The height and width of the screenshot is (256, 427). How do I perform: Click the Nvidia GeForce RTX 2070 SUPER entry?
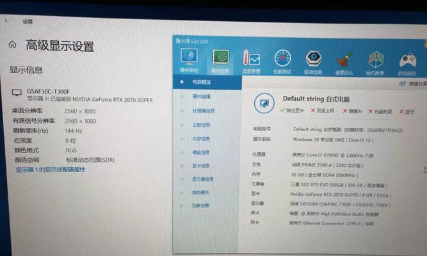point(341,195)
